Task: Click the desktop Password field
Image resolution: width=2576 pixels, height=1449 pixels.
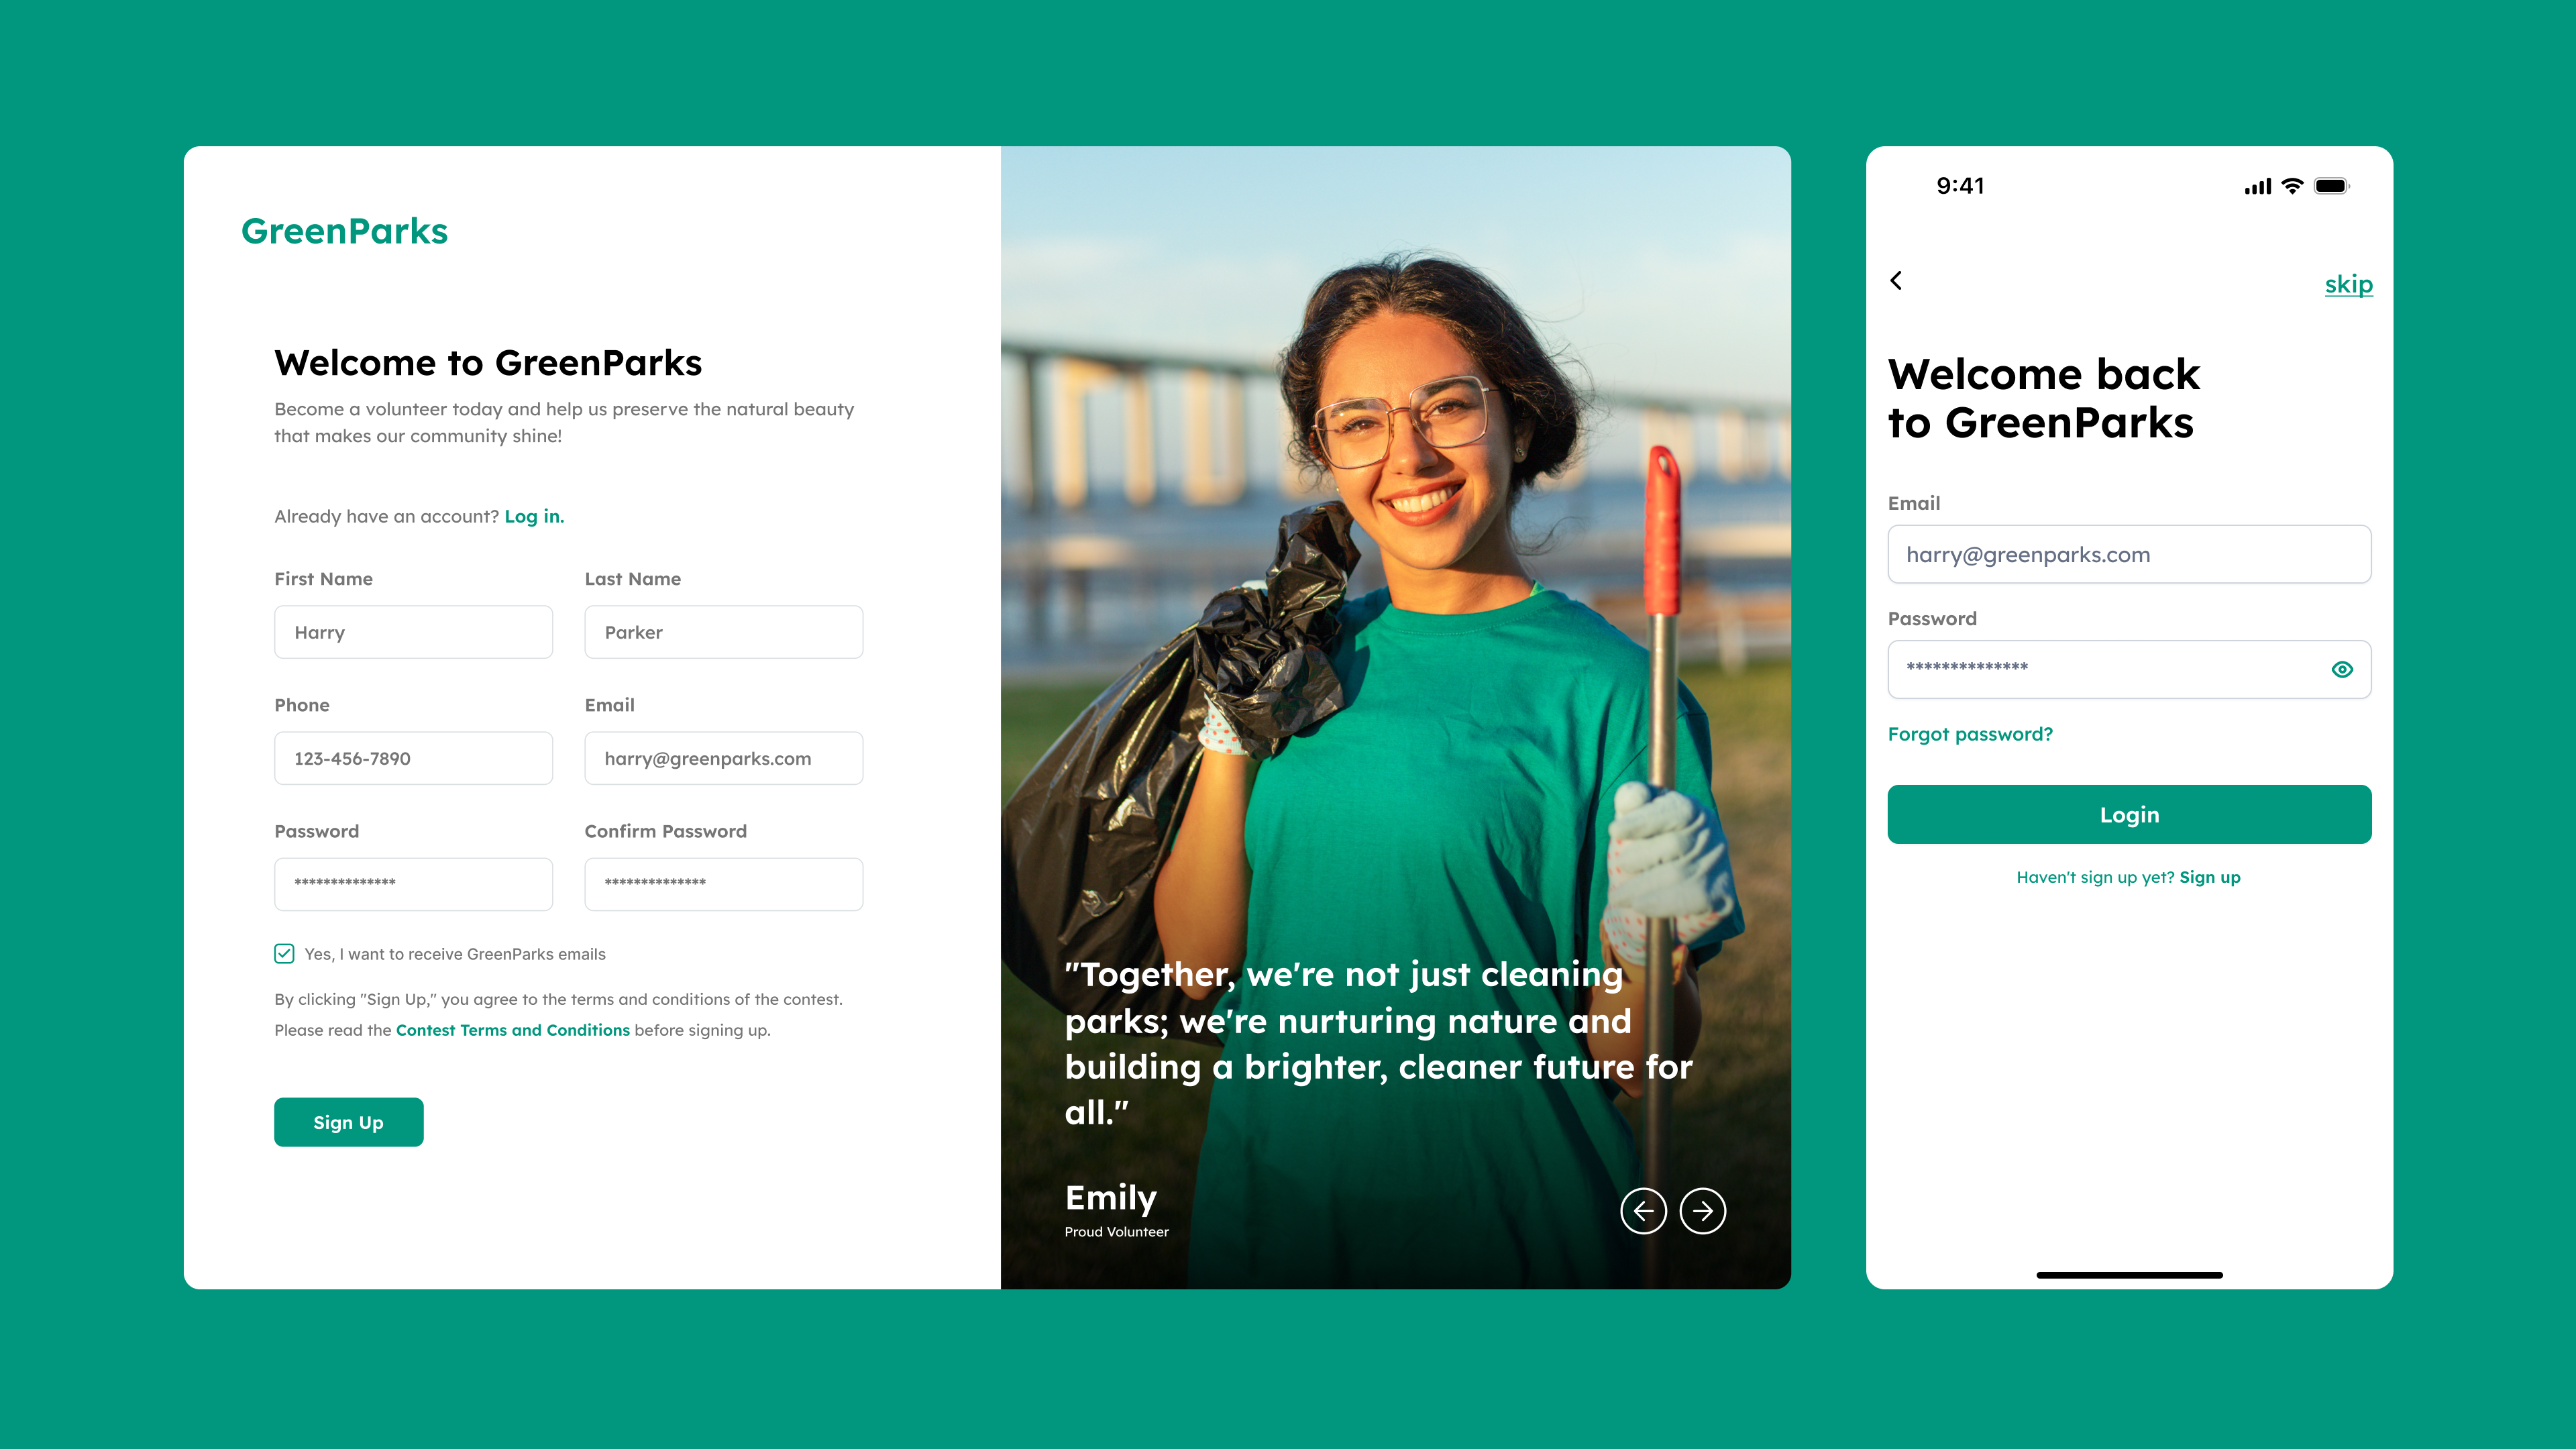Action: click(413, 884)
